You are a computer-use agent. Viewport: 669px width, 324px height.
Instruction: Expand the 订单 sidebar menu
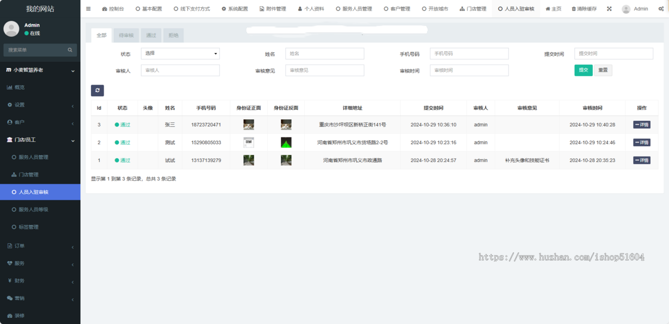[x=40, y=246]
